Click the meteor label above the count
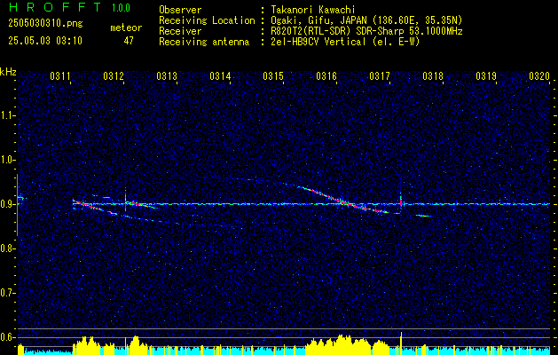Screen dimensions: 558x355 pos(126,28)
